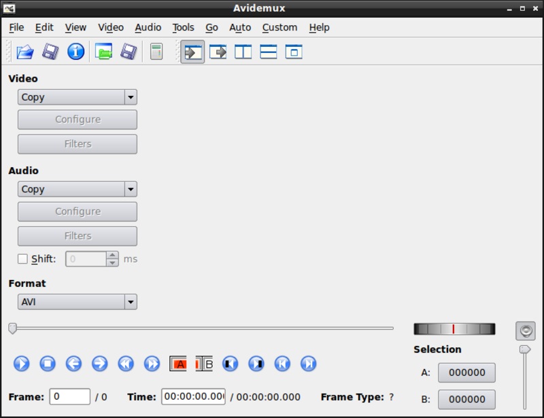The image size is (544, 418).
Task: Decrease shift value with down stepper arrow
Action: 112,262
